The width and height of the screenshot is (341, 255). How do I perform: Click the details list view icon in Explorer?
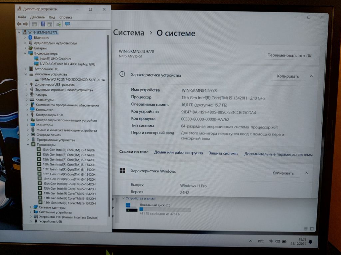[306, 229]
